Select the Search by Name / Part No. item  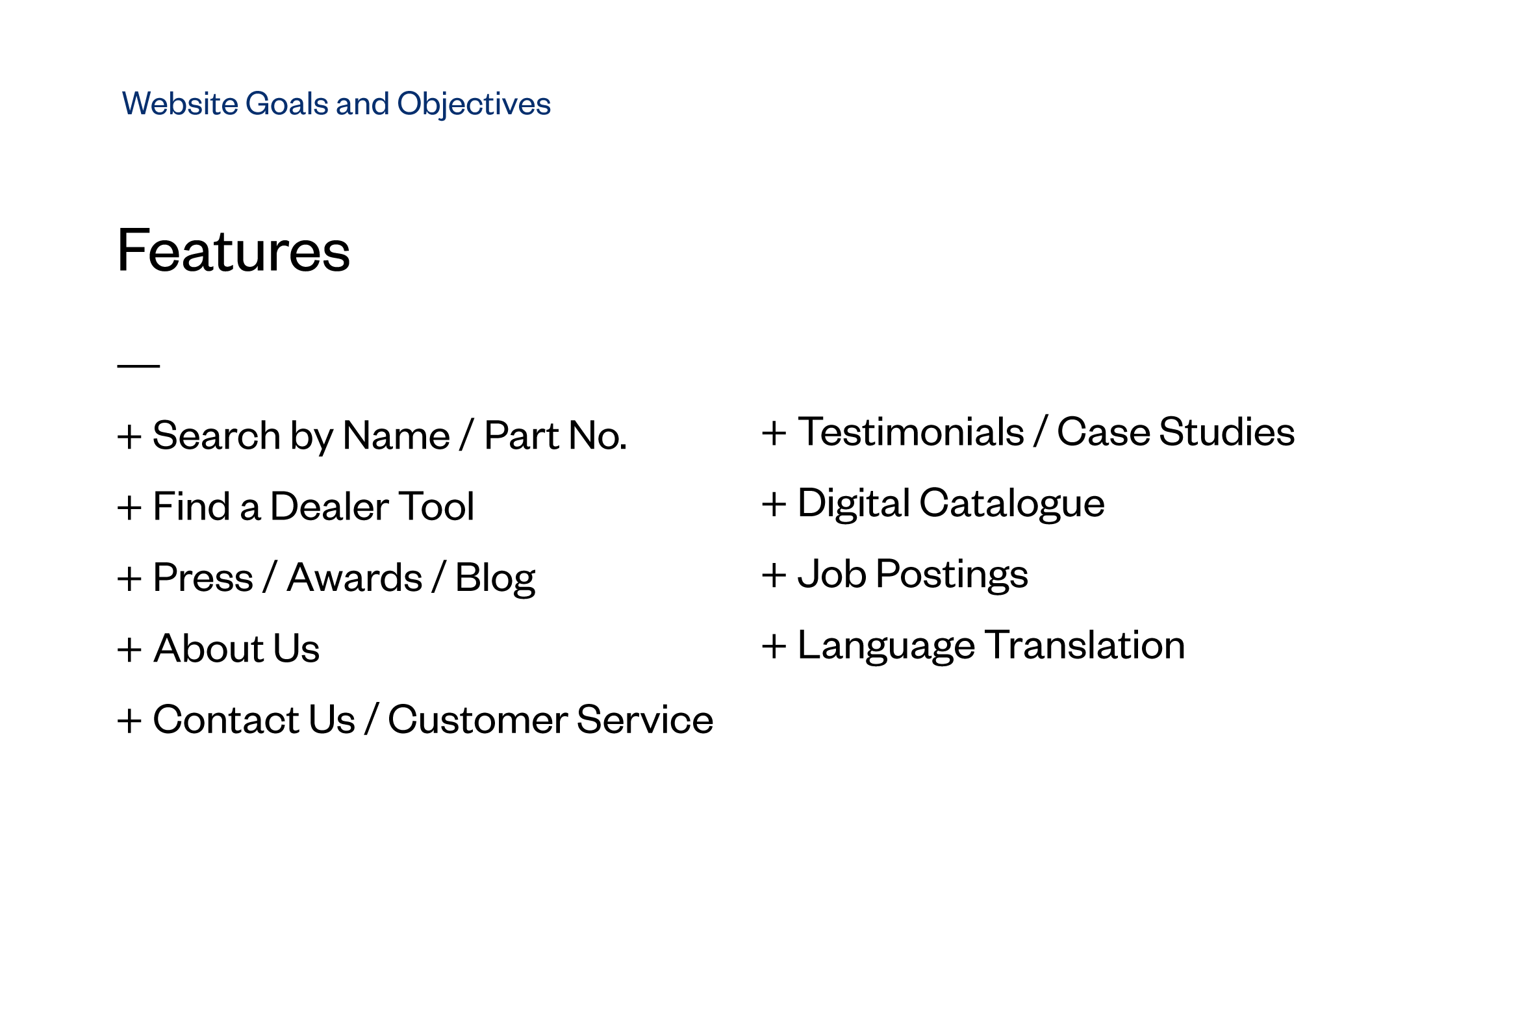[390, 436]
